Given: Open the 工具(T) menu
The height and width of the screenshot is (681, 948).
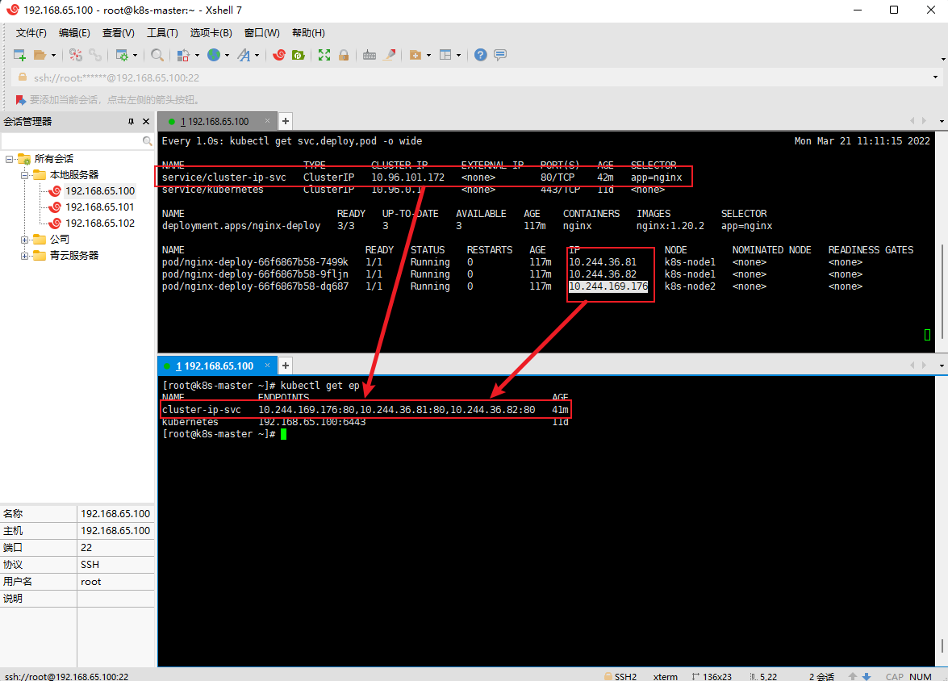Looking at the screenshot, I should coord(162,32).
